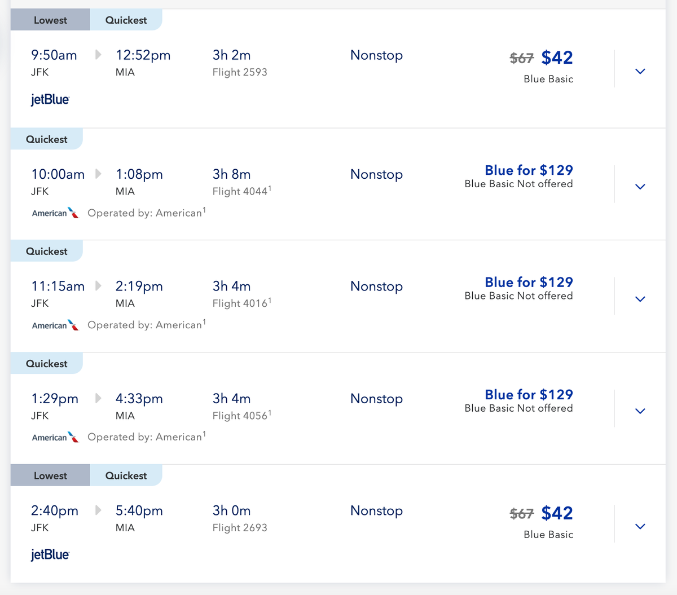Click the Quickest label on the 2:40pm flight
Image resolution: width=677 pixels, height=595 pixels.
click(126, 475)
